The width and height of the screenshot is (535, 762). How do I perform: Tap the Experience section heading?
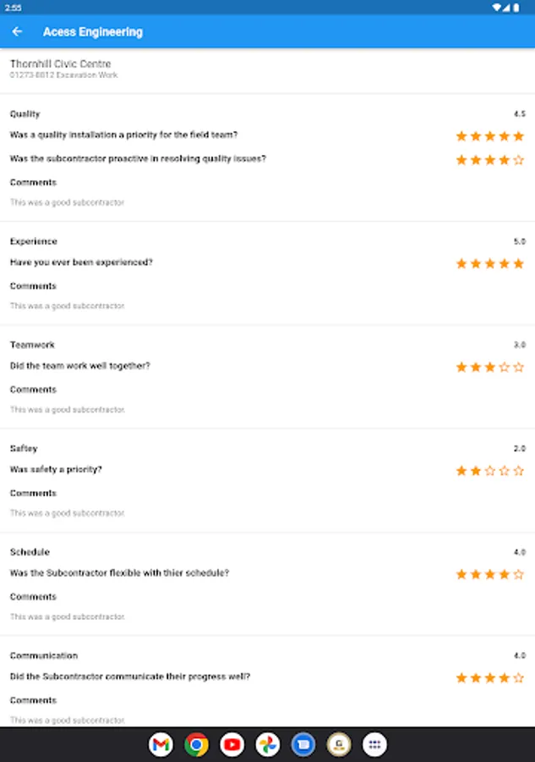pos(33,241)
